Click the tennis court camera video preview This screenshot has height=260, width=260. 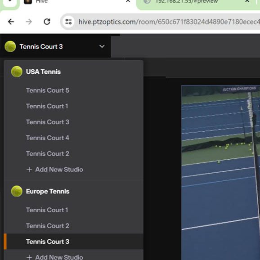tap(221, 172)
